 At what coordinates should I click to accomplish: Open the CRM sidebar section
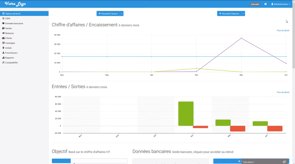click(x=6, y=19)
